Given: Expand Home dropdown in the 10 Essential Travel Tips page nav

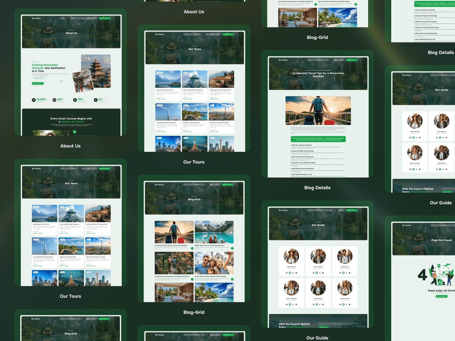Looking at the screenshot, I should click(309, 60).
